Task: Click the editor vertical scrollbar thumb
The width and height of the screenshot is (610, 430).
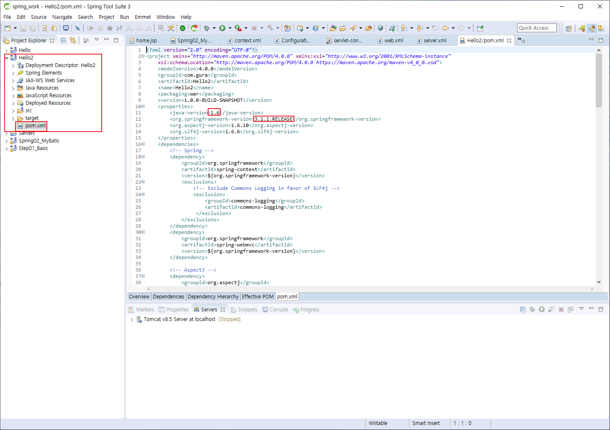Action: [599, 80]
